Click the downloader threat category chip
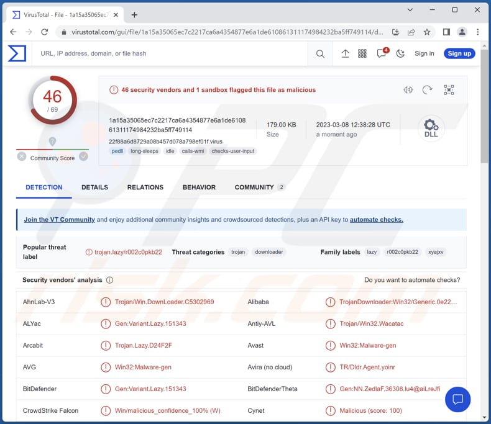The height and width of the screenshot is (424, 491). (269, 252)
